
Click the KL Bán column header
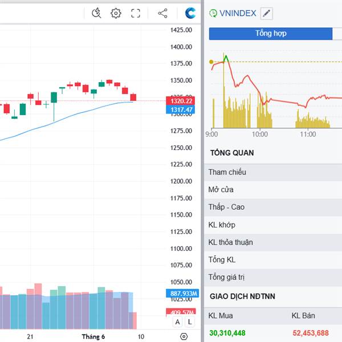coord(303,316)
